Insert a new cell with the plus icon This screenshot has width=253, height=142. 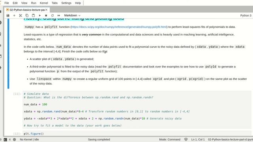click(14, 15)
